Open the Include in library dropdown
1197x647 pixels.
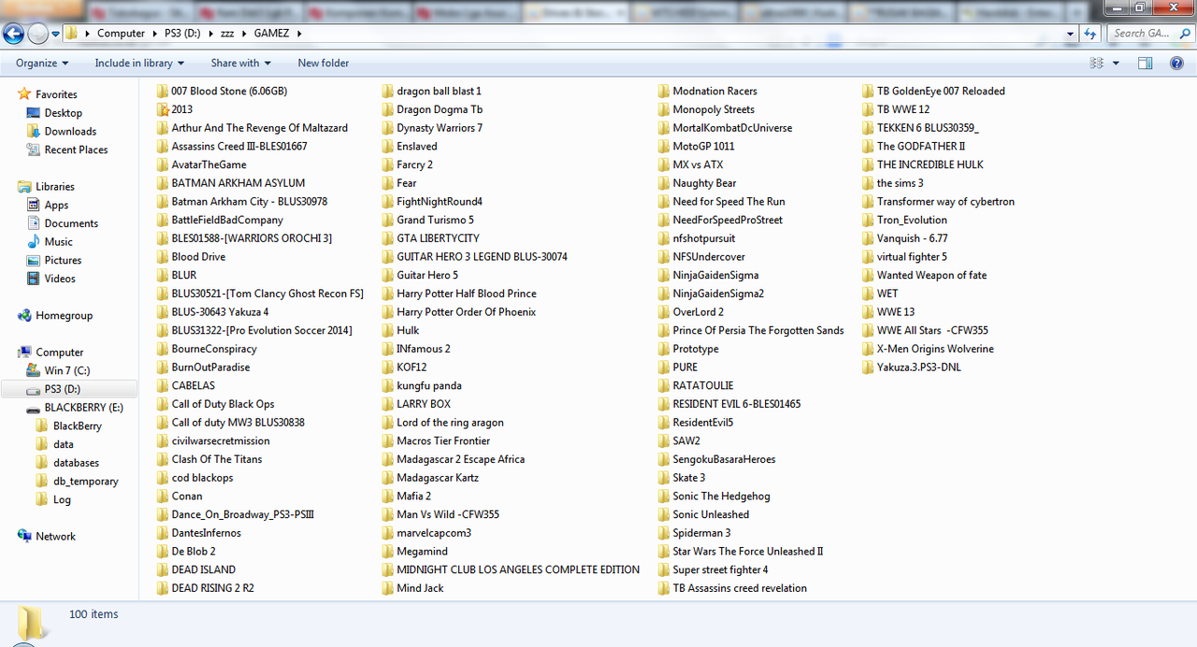point(139,64)
